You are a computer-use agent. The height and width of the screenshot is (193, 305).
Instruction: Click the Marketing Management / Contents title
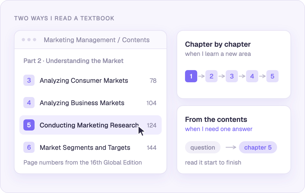pos(97,40)
